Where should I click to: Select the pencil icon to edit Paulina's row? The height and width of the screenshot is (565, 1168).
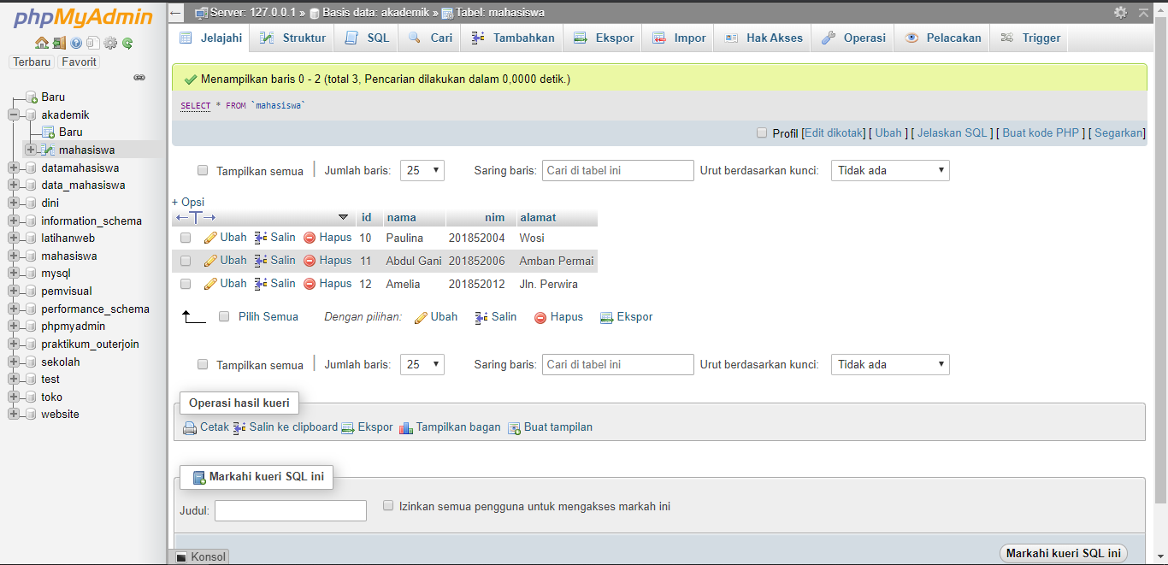coord(210,238)
